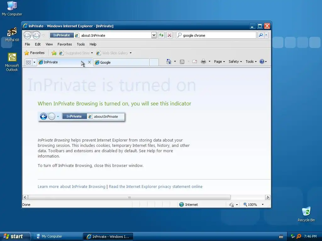Click the orange search tray icon

pos(299,236)
